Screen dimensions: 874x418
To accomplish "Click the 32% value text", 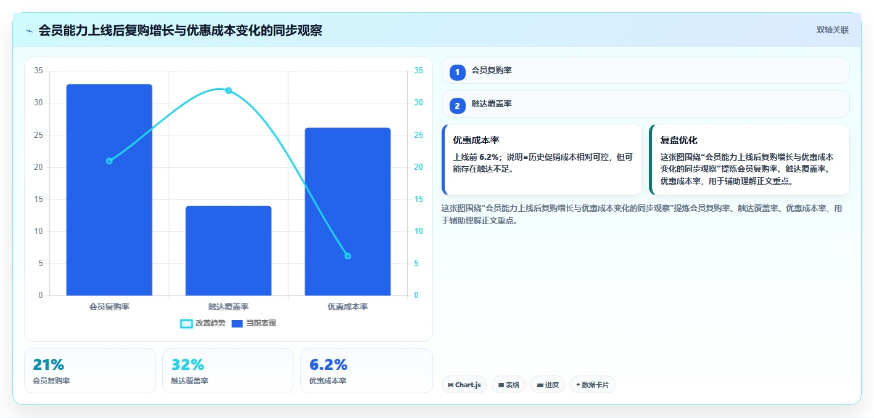I will 188,364.
